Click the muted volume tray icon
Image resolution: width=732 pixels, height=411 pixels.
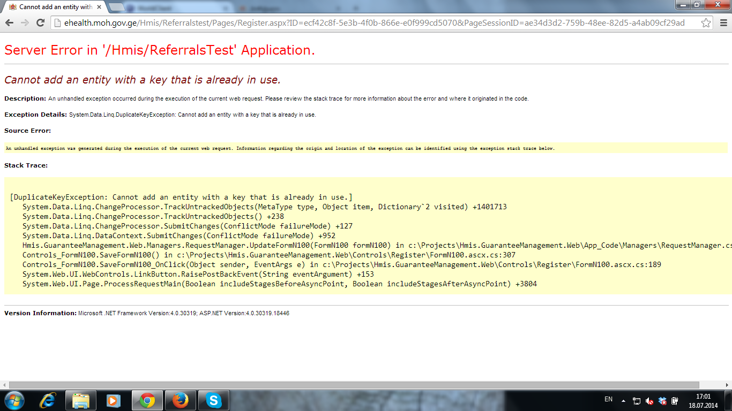pos(649,401)
